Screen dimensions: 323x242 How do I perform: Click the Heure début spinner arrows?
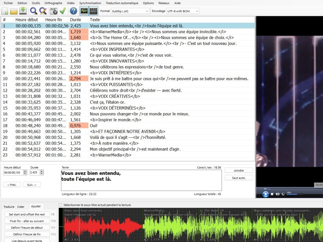[x=25, y=172]
